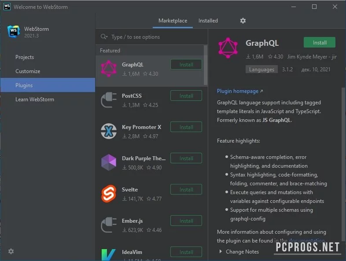346x261 pixels.
Task: Install the Ember.js plugin
Action: [186, 221]
